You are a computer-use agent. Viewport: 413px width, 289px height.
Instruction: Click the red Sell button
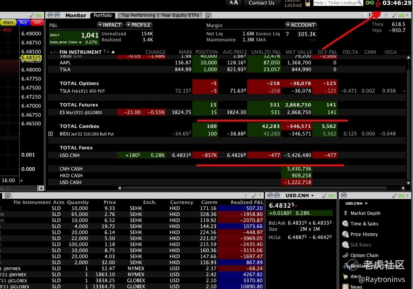(x=37, y=23)
